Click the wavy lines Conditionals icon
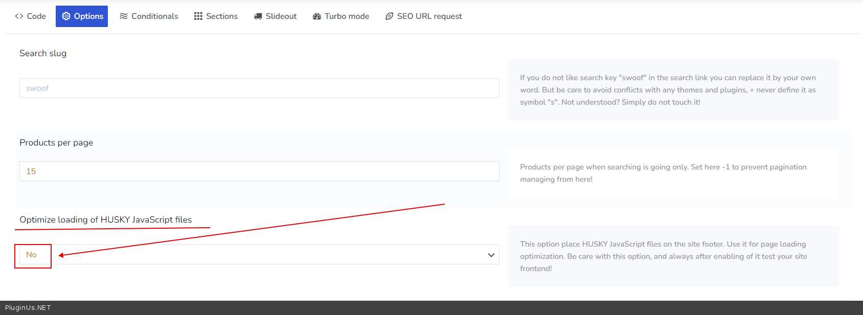This screenshot has height=315, width=863. tap(124, 16)
